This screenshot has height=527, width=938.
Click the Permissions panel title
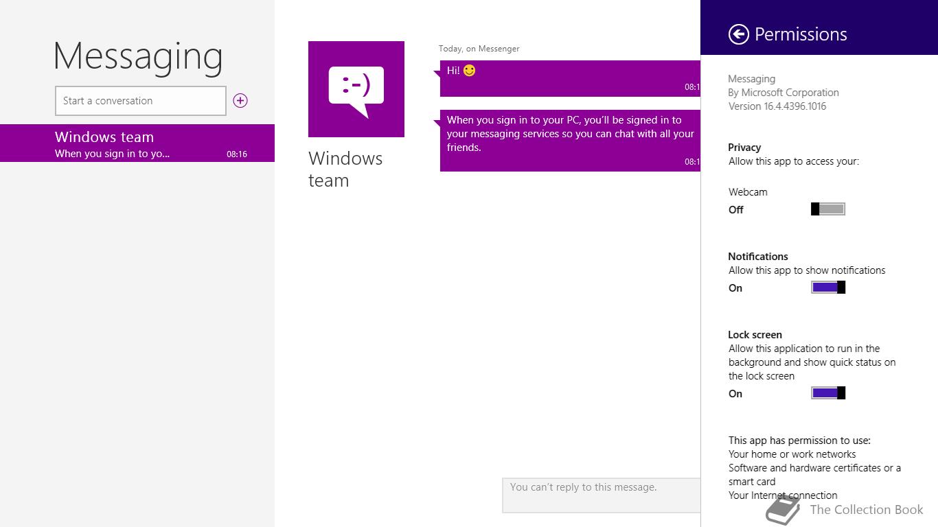[x=801, y=34]
